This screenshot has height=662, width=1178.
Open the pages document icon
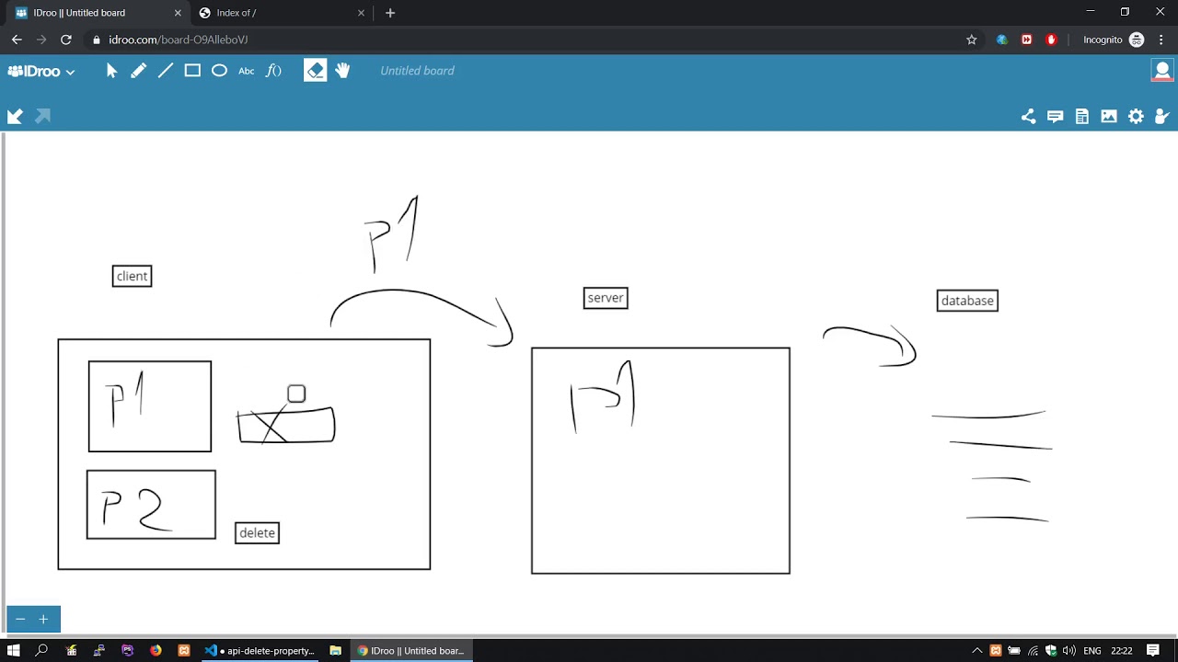point(1082,116)
